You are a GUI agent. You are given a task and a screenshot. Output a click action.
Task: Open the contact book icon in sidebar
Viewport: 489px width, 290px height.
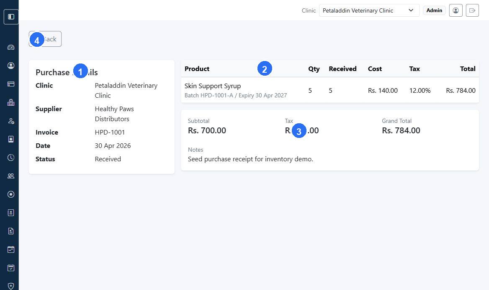click(x=11, y=213)
